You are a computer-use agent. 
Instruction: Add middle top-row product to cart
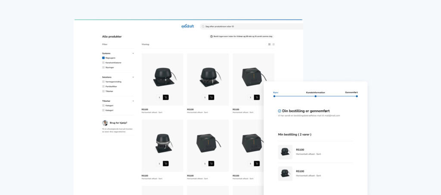pyautogui.click(x=211, y=97)
